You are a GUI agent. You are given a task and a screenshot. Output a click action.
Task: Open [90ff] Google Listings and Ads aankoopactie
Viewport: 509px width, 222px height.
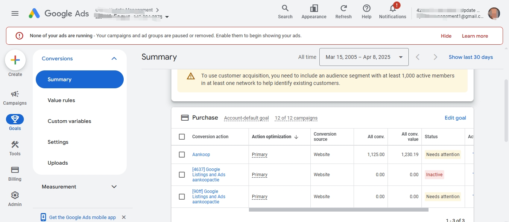(209, 197)
